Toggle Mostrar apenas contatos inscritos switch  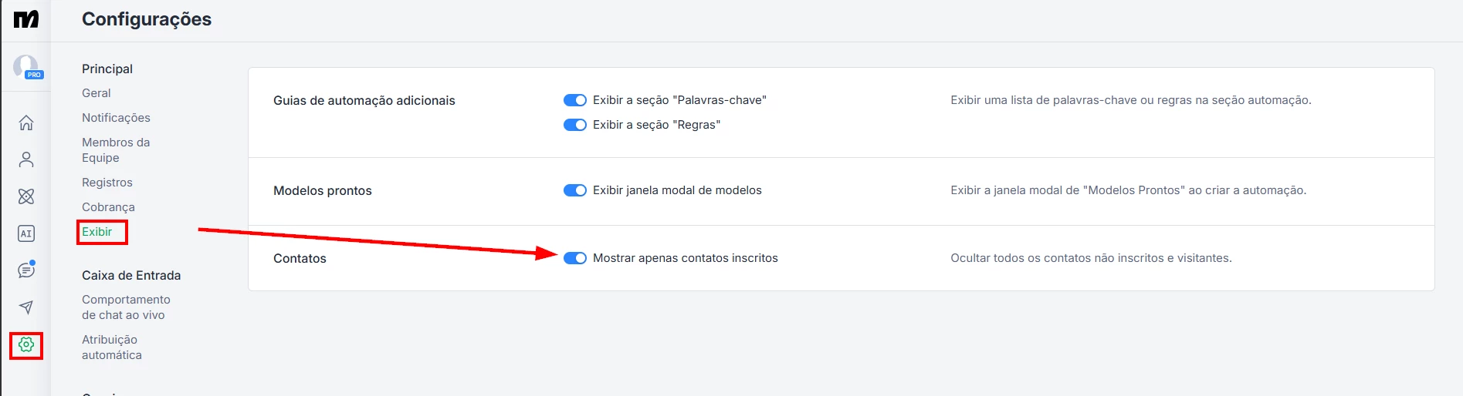point(575,258)
